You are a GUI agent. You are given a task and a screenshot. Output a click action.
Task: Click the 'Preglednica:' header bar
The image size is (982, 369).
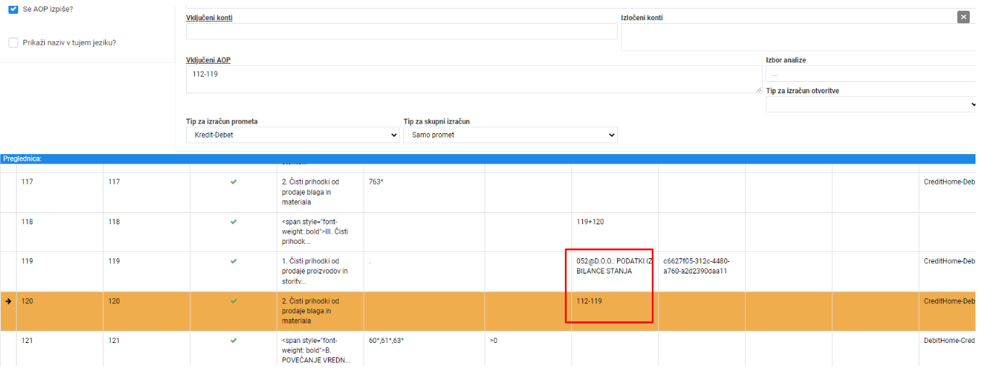click(x=487, y=158)
